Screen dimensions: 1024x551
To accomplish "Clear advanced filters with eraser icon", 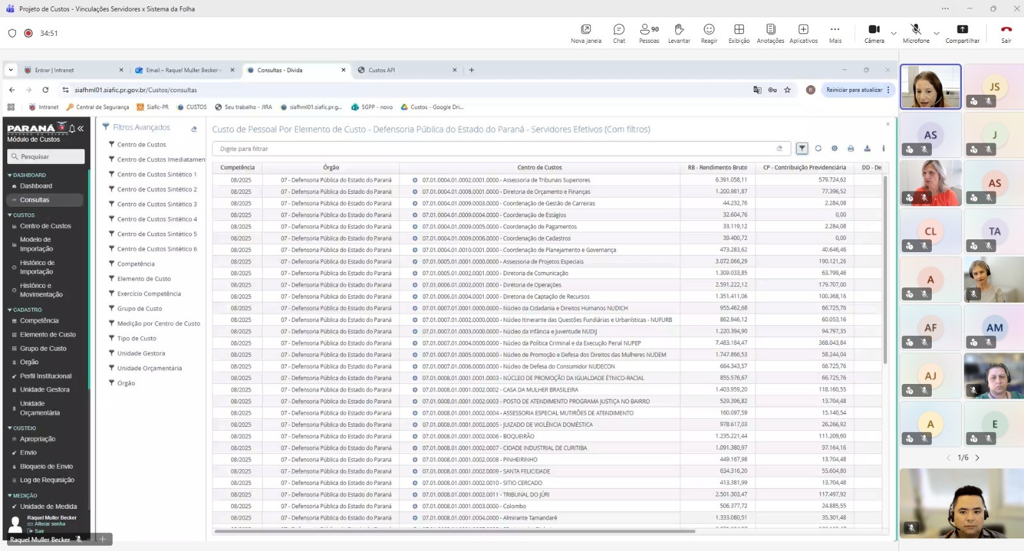I will click(194, 129).
